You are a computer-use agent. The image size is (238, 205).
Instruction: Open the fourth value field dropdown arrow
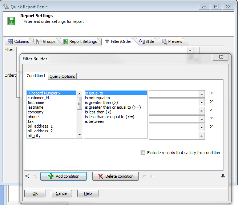click(x=202, y=119)
